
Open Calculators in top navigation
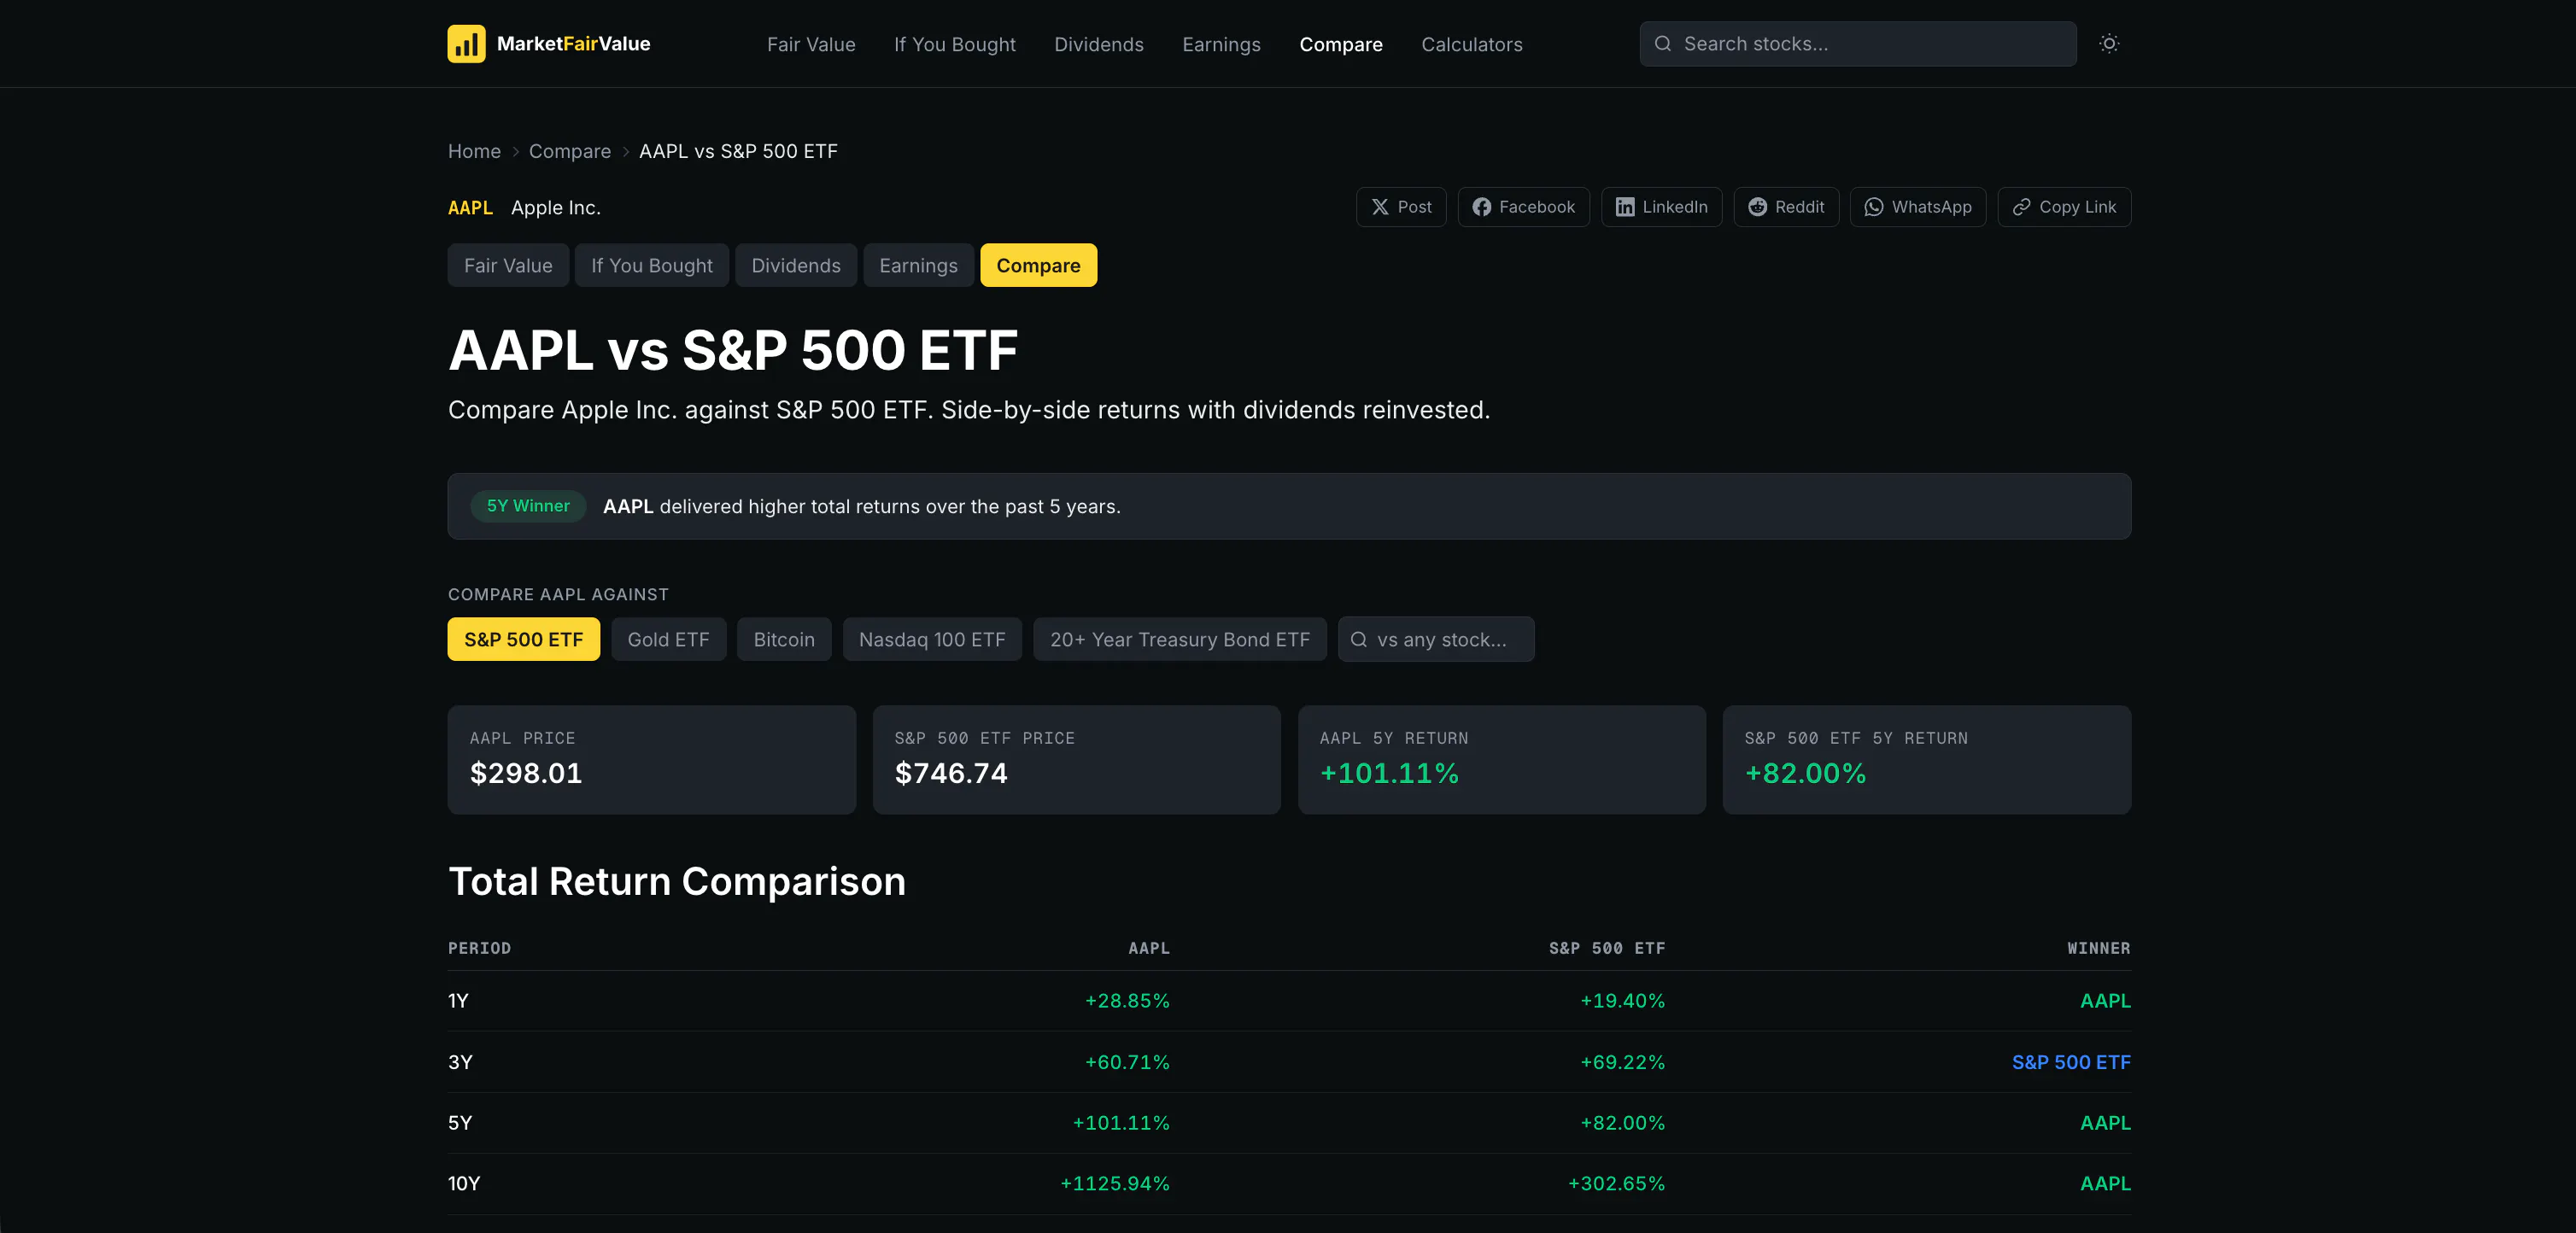(1472, 44)
